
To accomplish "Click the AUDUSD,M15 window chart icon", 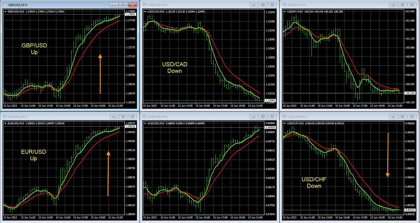I will tap(144, 116).
